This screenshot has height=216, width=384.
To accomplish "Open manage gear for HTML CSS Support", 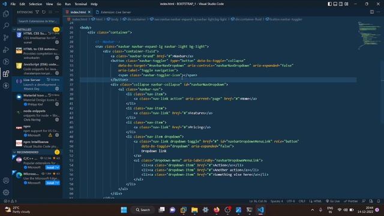I will (x=57, y=42).
